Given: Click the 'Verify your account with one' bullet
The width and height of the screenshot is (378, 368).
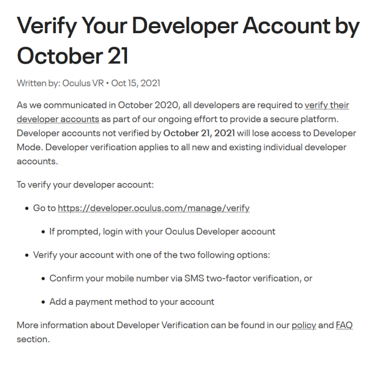Looking at the screenshot, I should point(151,255).
